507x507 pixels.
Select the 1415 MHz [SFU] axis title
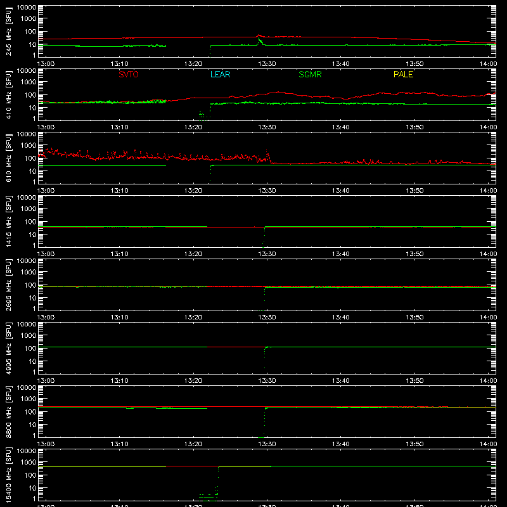tap(9, 221)
